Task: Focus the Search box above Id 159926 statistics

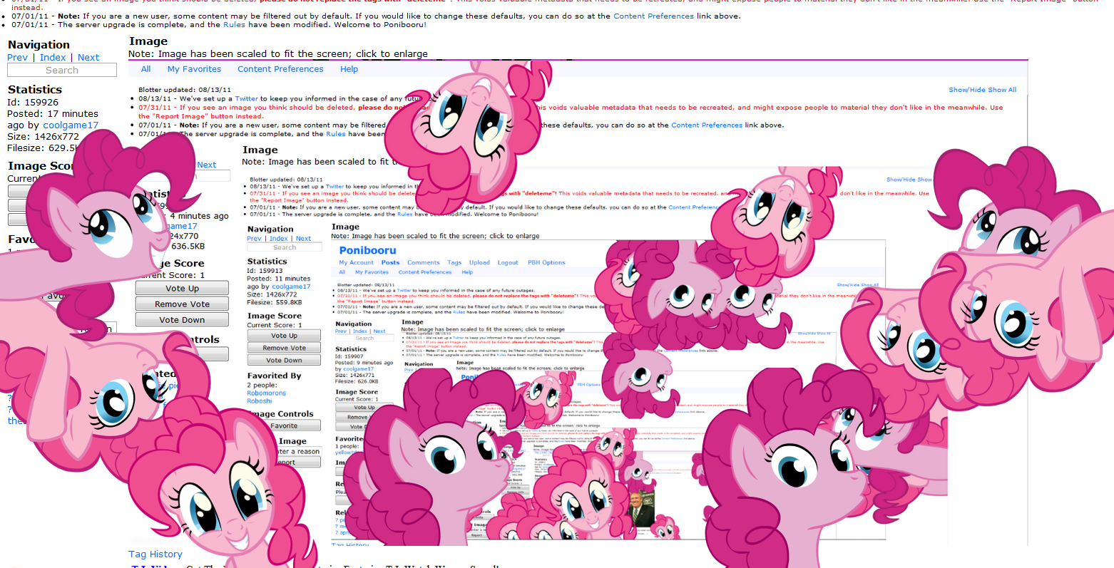Action: [62, 70]
